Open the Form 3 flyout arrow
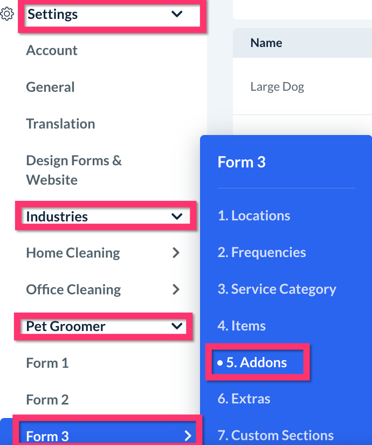Viewport: 372px width, 445px height. point(188,436)
